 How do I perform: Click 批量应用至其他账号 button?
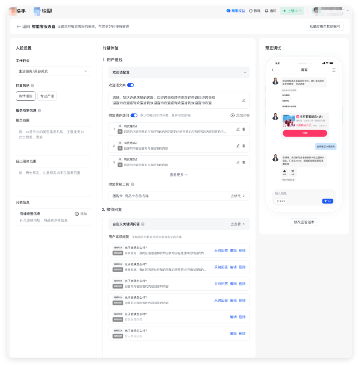[325, 27]
